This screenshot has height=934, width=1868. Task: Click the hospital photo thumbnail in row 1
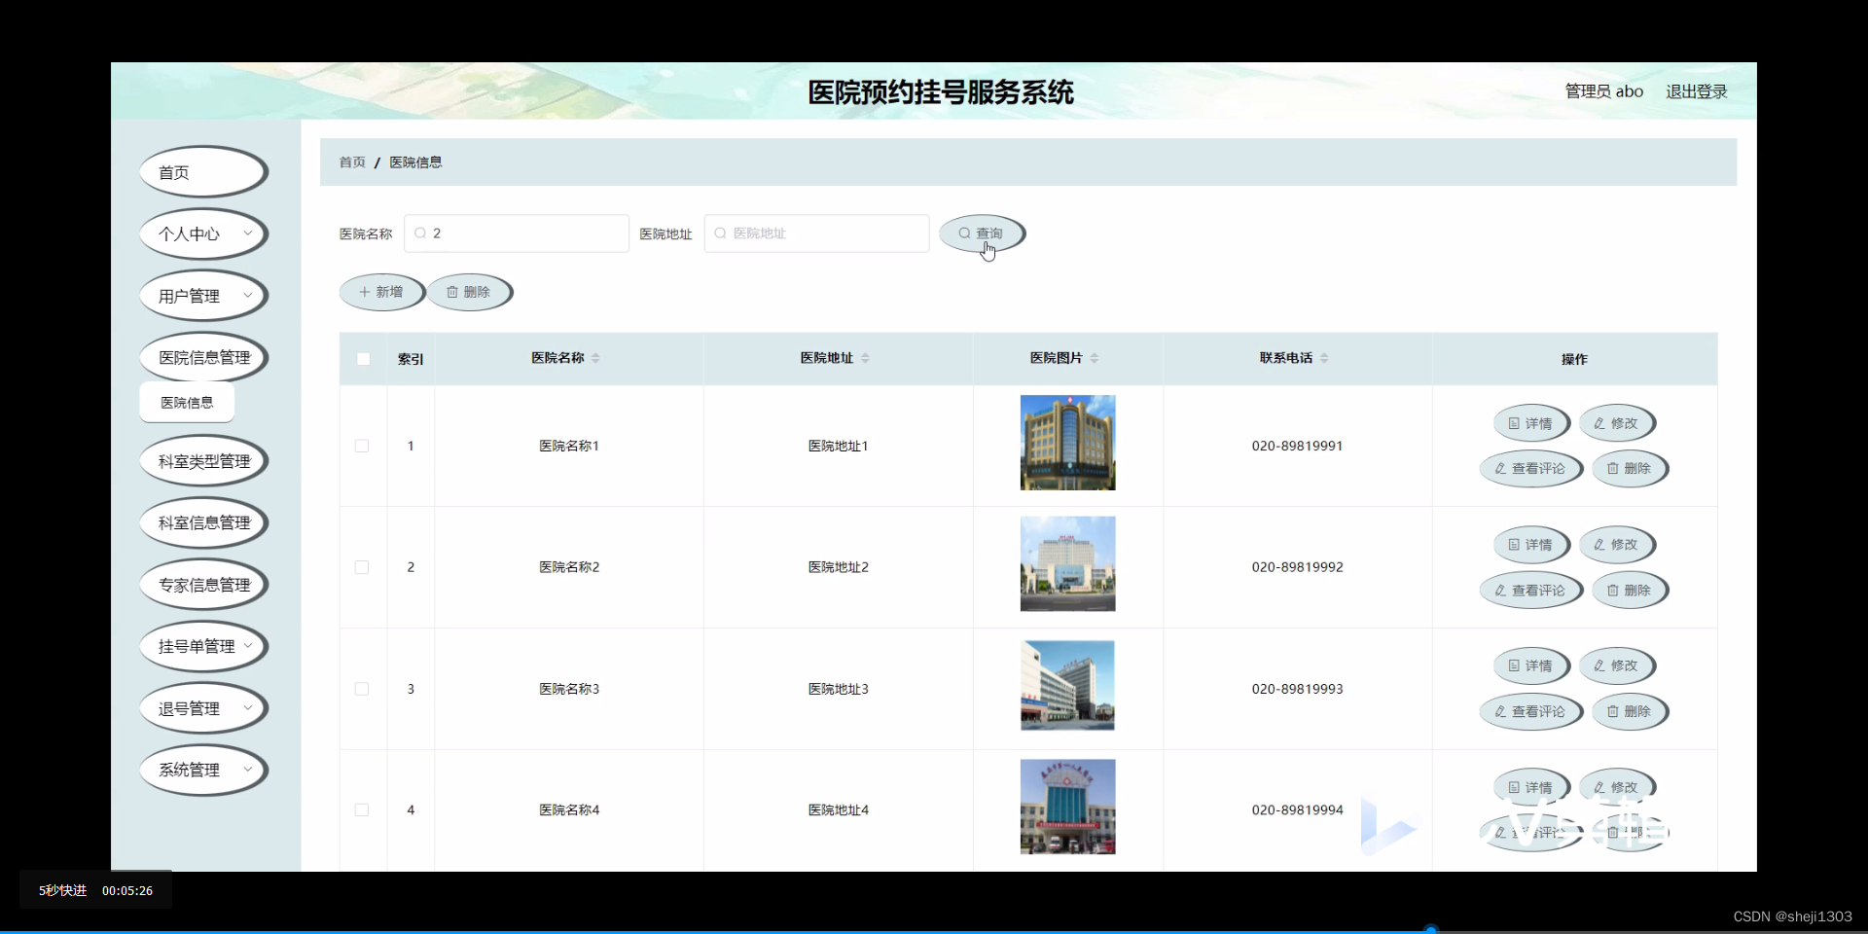(x=1067, y=443)
